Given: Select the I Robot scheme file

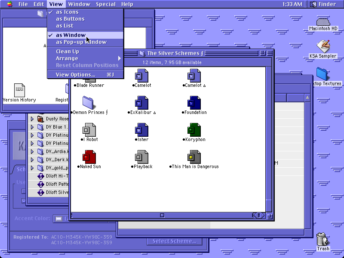Looking at the screenshot, I should 89,130.
